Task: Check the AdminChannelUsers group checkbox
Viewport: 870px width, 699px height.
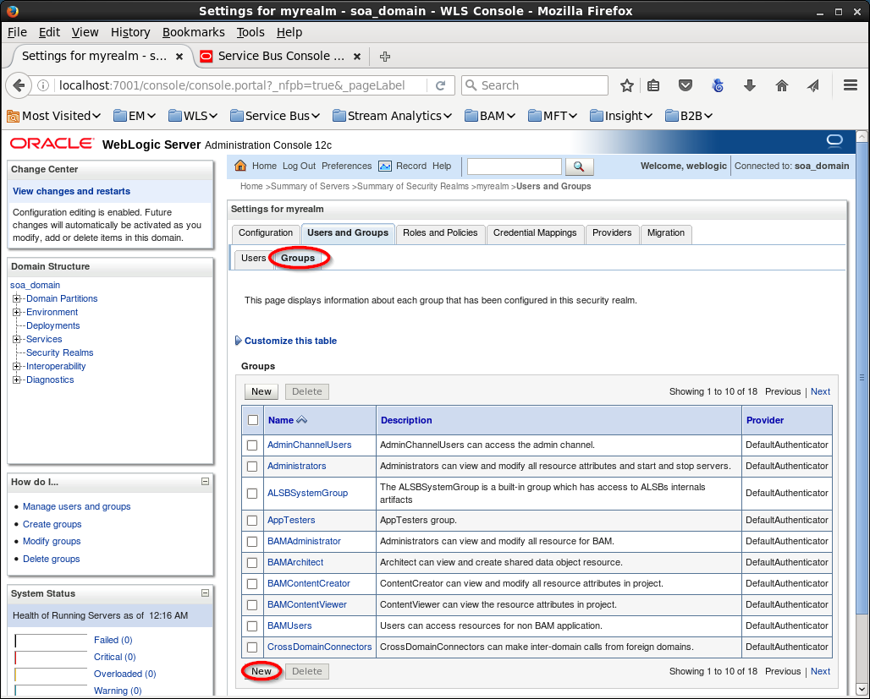Action: tap(252, 445)
